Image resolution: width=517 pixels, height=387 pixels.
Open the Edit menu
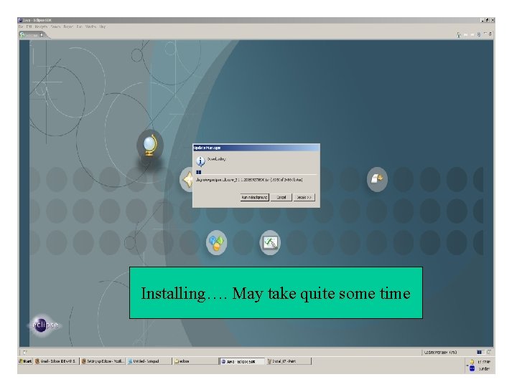(x=29, y=27)
